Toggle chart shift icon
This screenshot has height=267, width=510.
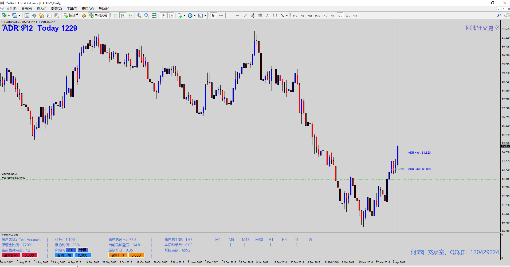(171, 15)
